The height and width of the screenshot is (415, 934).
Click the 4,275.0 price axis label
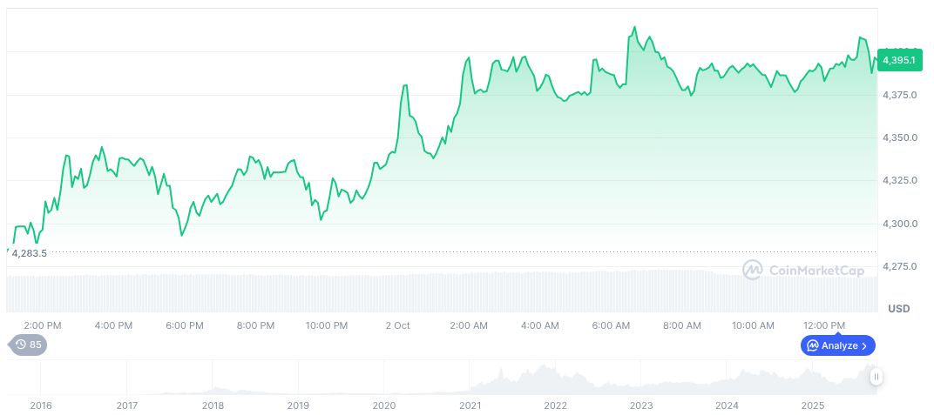[899, 266]
